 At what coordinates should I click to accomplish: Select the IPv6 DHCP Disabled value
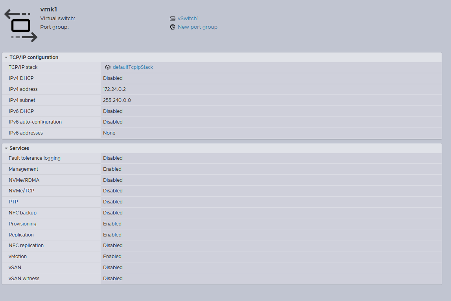(x=113, y=111)
